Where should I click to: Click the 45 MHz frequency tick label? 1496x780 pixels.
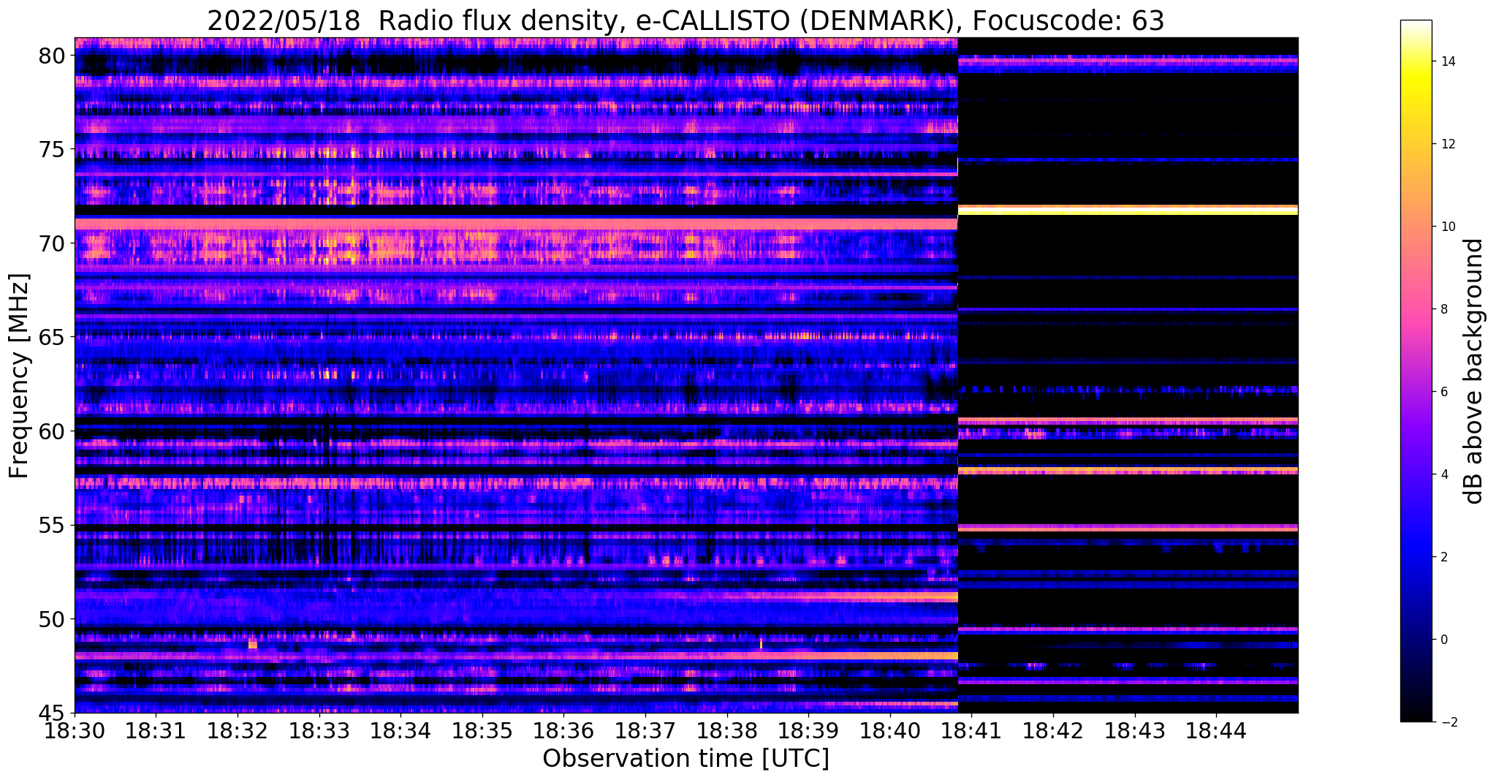pyautogui.click(x=53, y=713)
